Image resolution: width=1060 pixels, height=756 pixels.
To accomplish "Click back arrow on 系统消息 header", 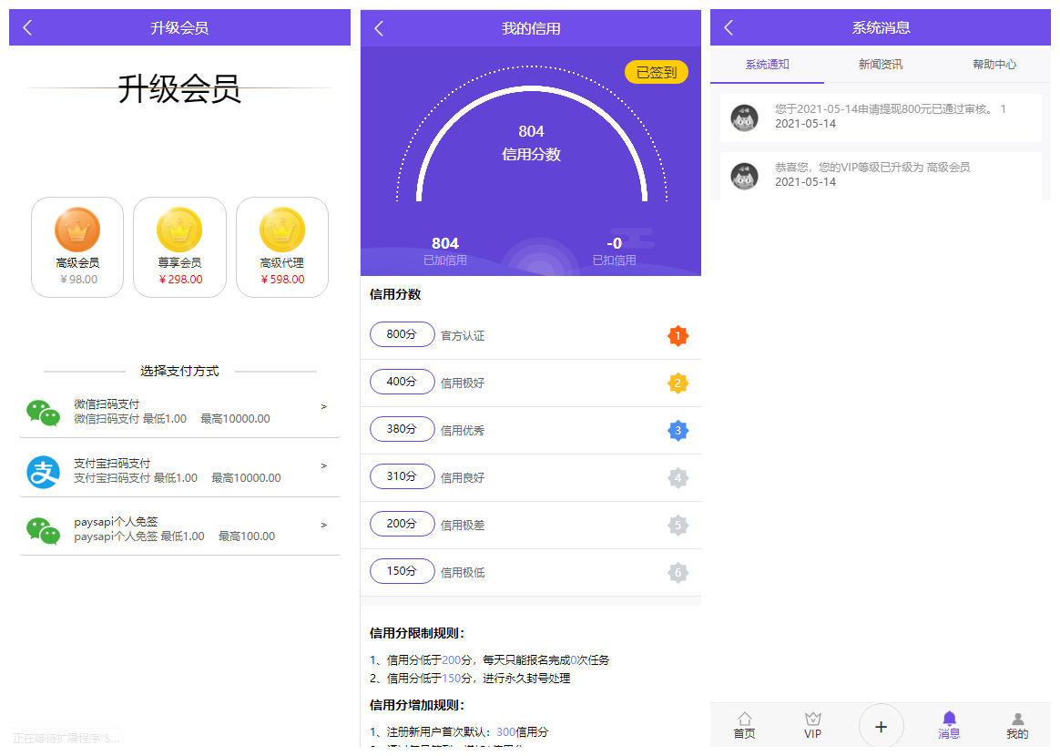I will click(729, 27).
